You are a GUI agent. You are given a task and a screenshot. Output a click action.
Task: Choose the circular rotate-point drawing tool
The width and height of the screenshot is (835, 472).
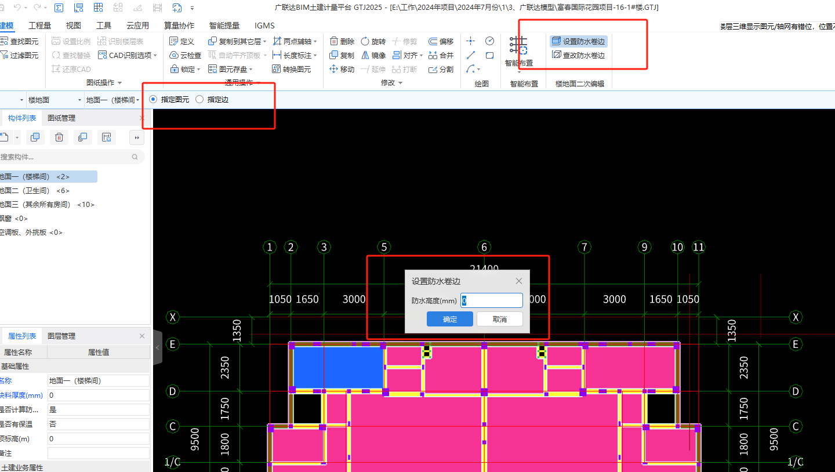489,41
